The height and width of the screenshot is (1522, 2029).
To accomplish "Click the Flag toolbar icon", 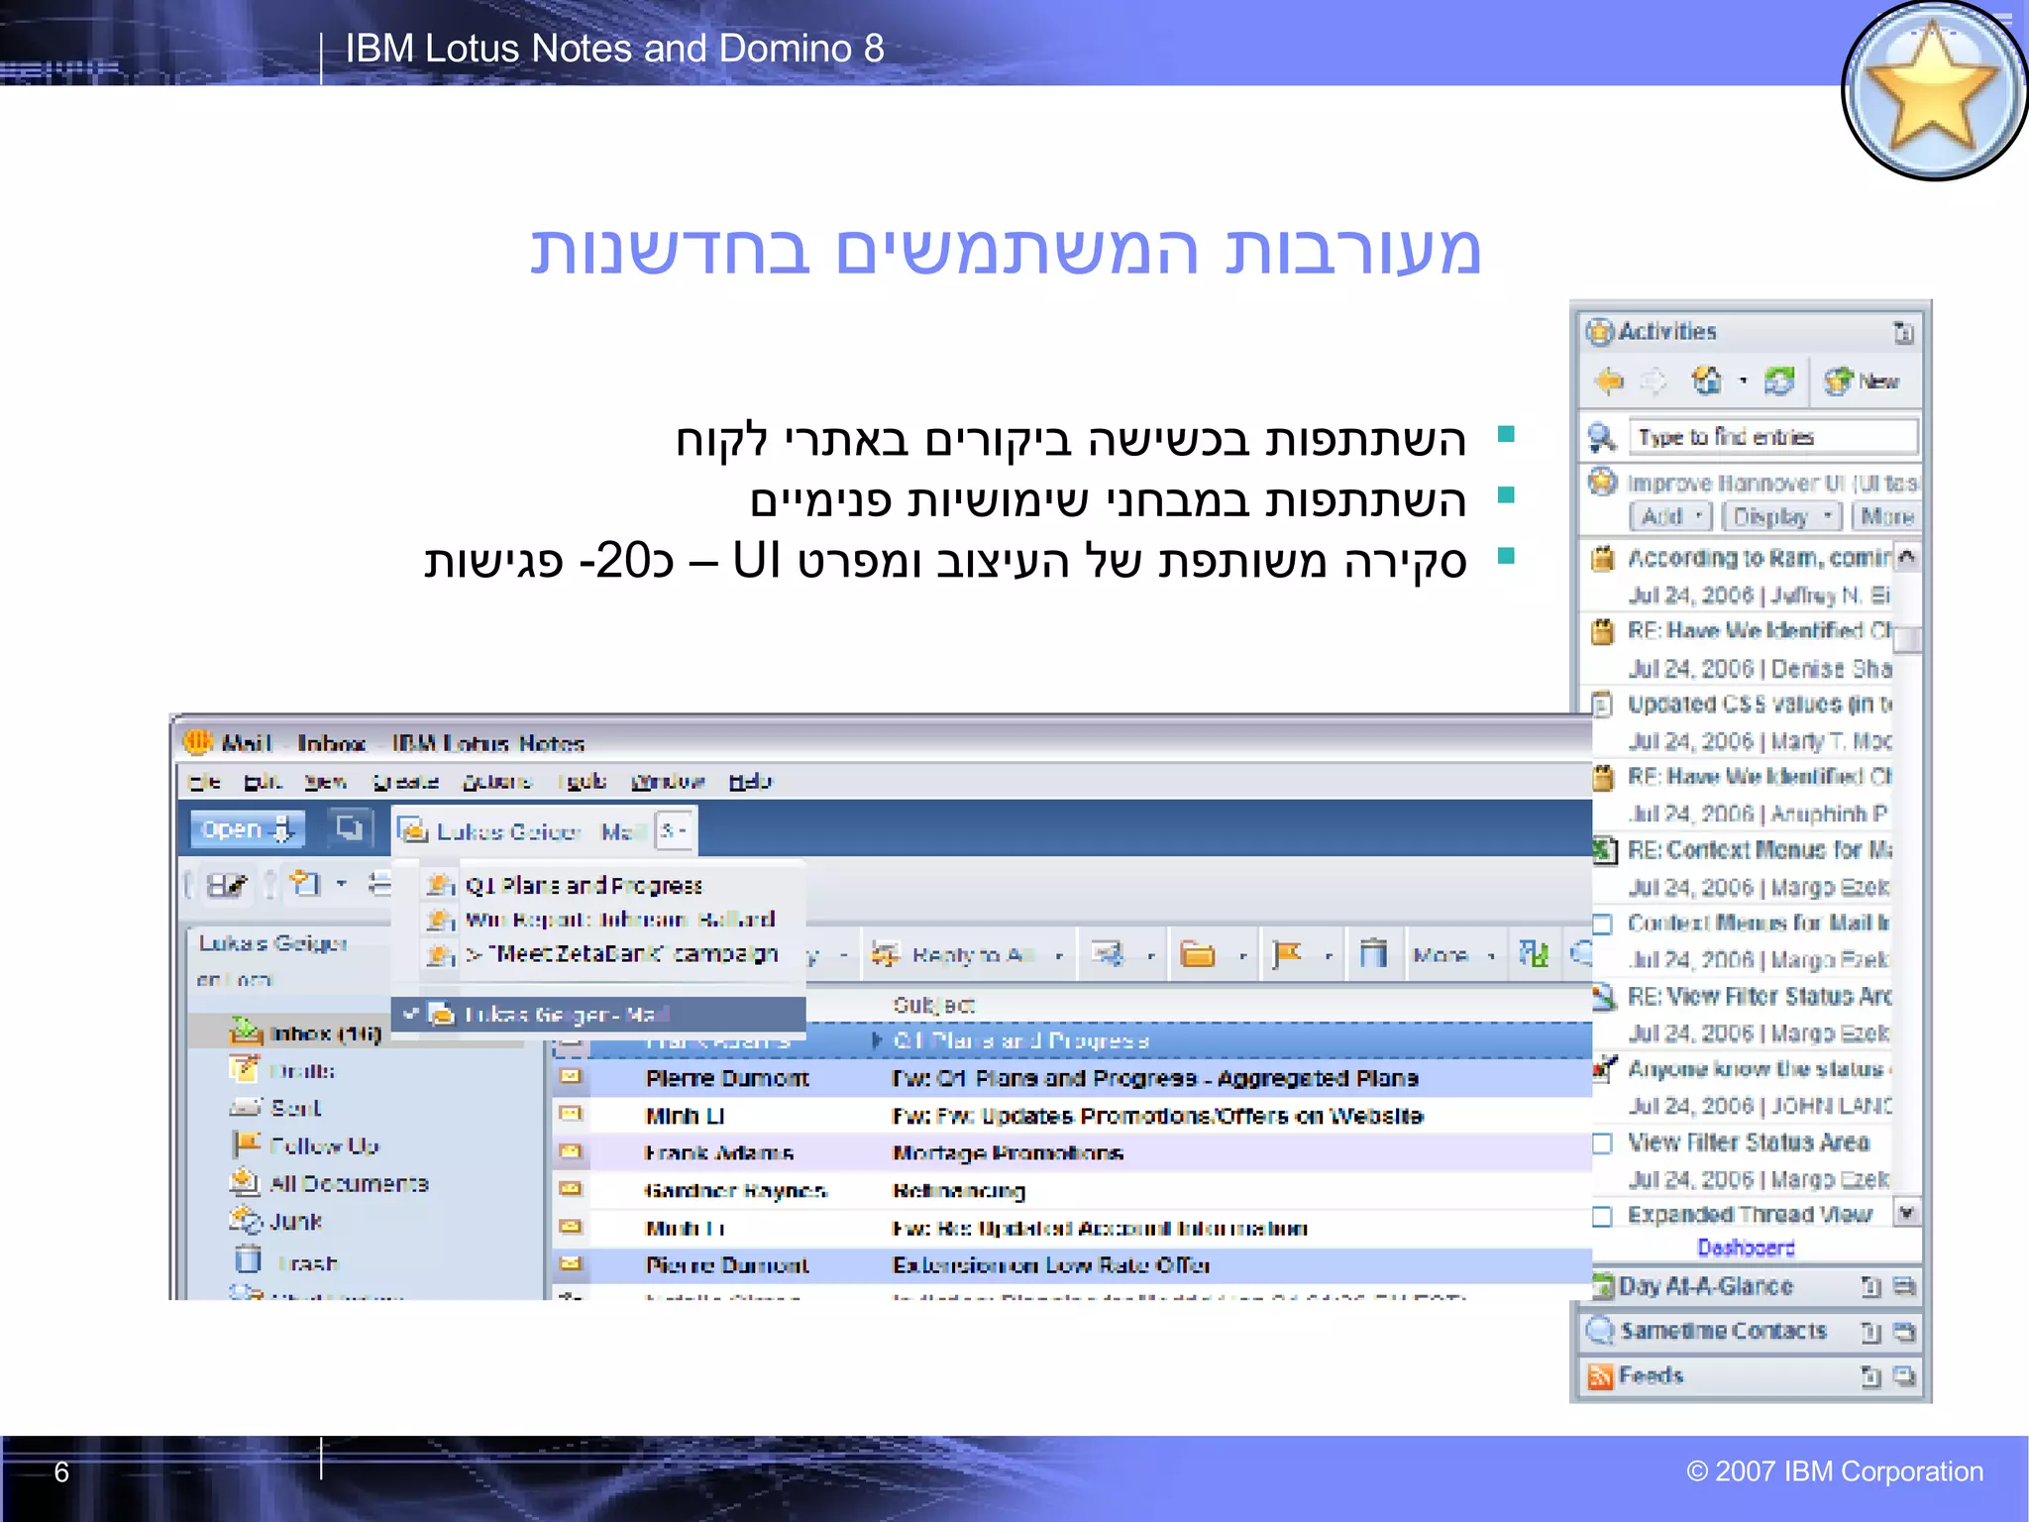I will tap(1286, 954).
